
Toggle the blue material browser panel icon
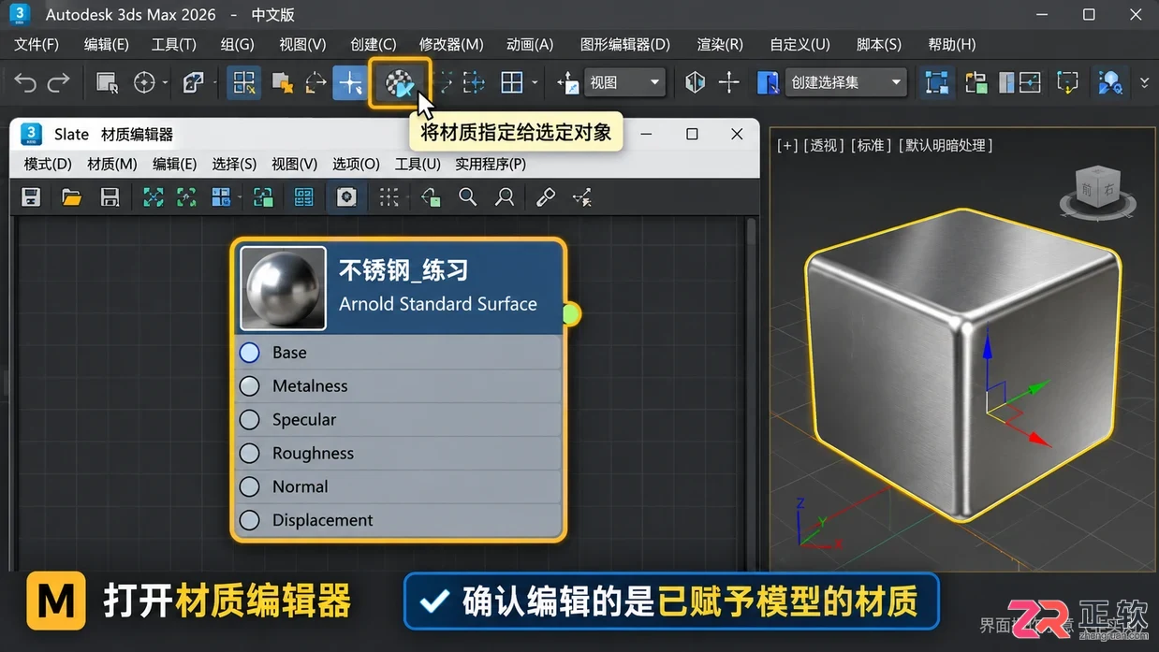303,197
